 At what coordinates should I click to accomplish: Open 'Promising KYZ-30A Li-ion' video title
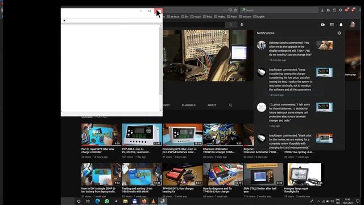(180, 150)
